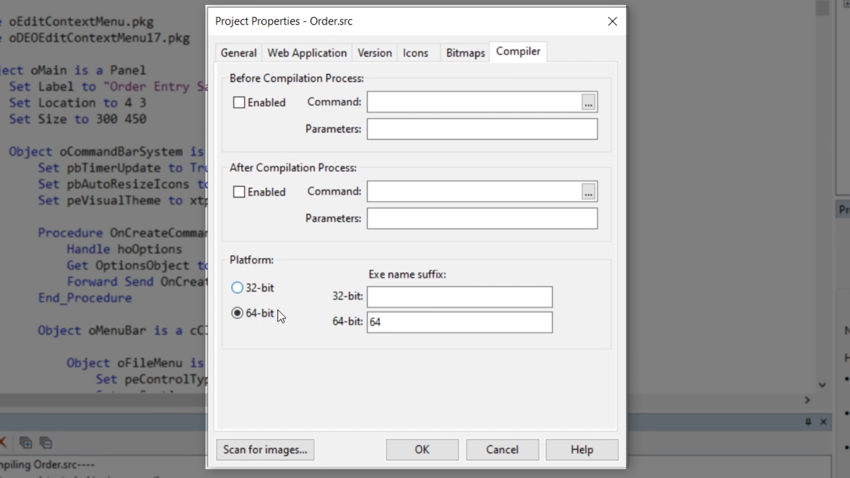The width and height of the screenshot is (850, 478).
Task: Select the 32-bit platform radio button
Action: pyautogui.click(x=237, y=288)
